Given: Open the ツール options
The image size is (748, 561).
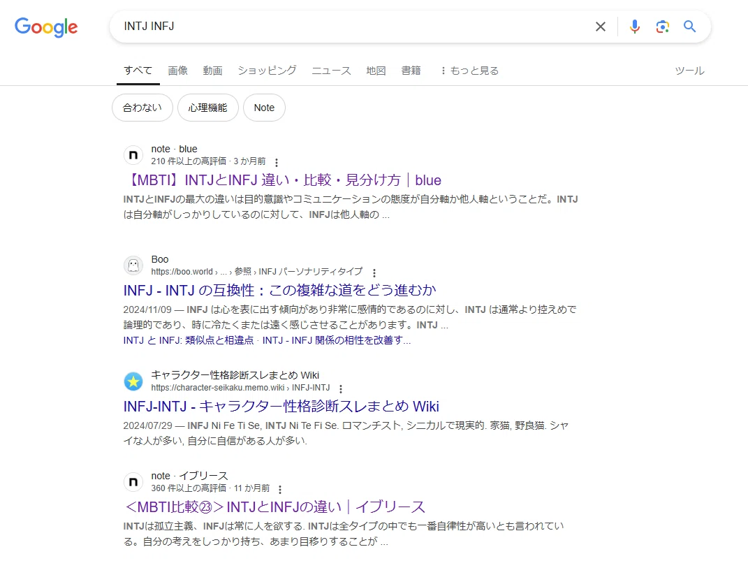Looking at the screenshot, I should 689,71.
